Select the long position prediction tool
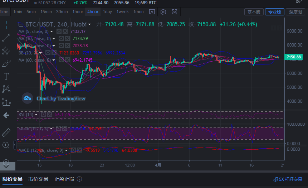The image size is (308, 188). point(6,102)
